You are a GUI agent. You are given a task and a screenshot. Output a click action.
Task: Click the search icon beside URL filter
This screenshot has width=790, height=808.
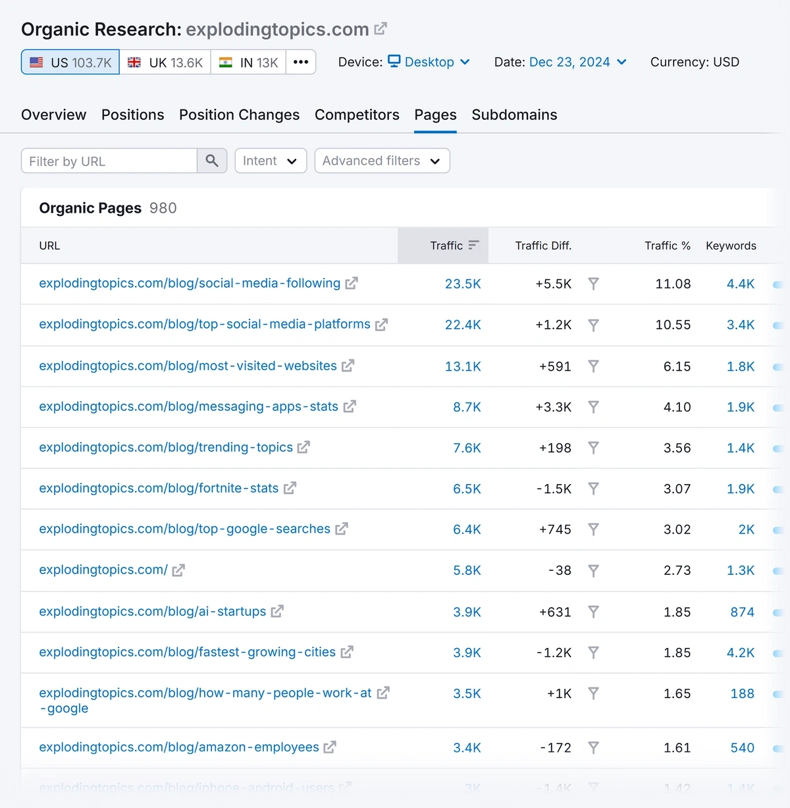tap(212, 160)
